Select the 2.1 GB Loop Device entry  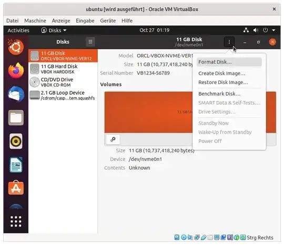pyautogui.click(x=63, y=95)
